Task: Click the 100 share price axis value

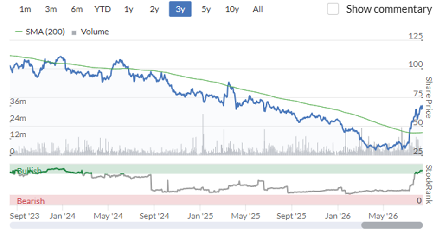Action: [416, 64]
